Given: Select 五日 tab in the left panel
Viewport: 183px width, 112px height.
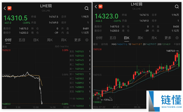Looking at the screenshot, I should pyautogui.click(x=22, y=40).
